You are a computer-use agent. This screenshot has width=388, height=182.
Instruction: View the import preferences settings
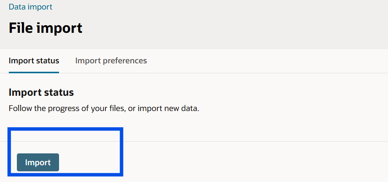coord(111,61)
